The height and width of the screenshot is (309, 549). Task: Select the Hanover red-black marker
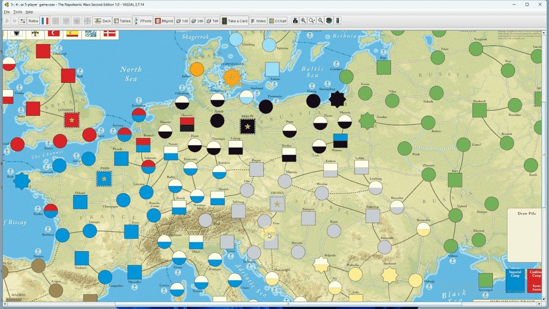point(187,124)
